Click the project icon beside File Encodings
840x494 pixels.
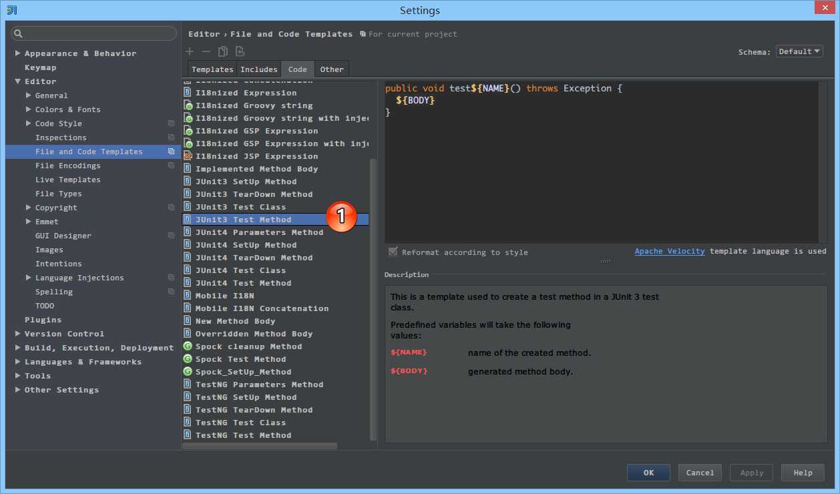172,166
